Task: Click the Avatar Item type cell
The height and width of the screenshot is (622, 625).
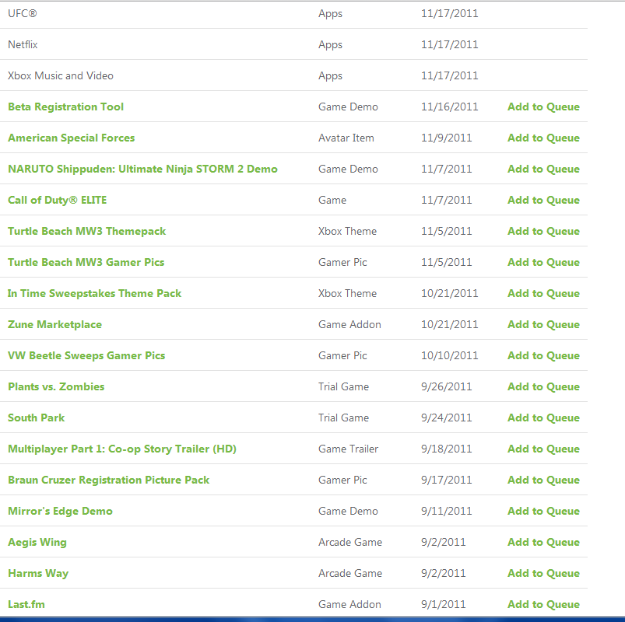Action: coord(346,138)
